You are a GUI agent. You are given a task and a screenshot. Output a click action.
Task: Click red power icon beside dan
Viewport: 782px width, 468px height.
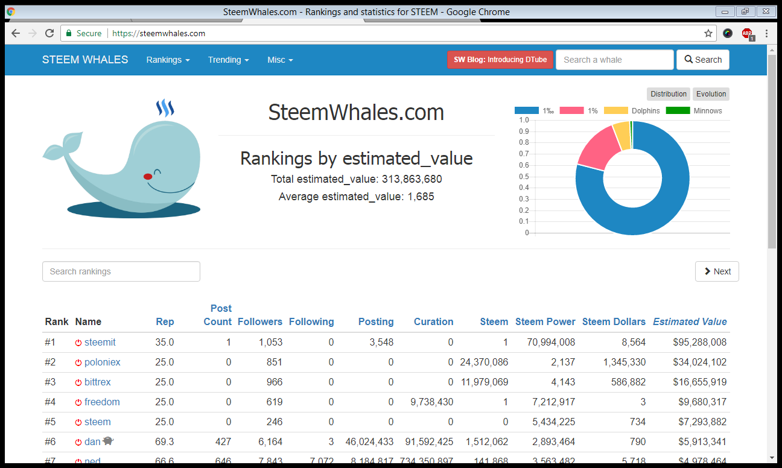(78, 442)
